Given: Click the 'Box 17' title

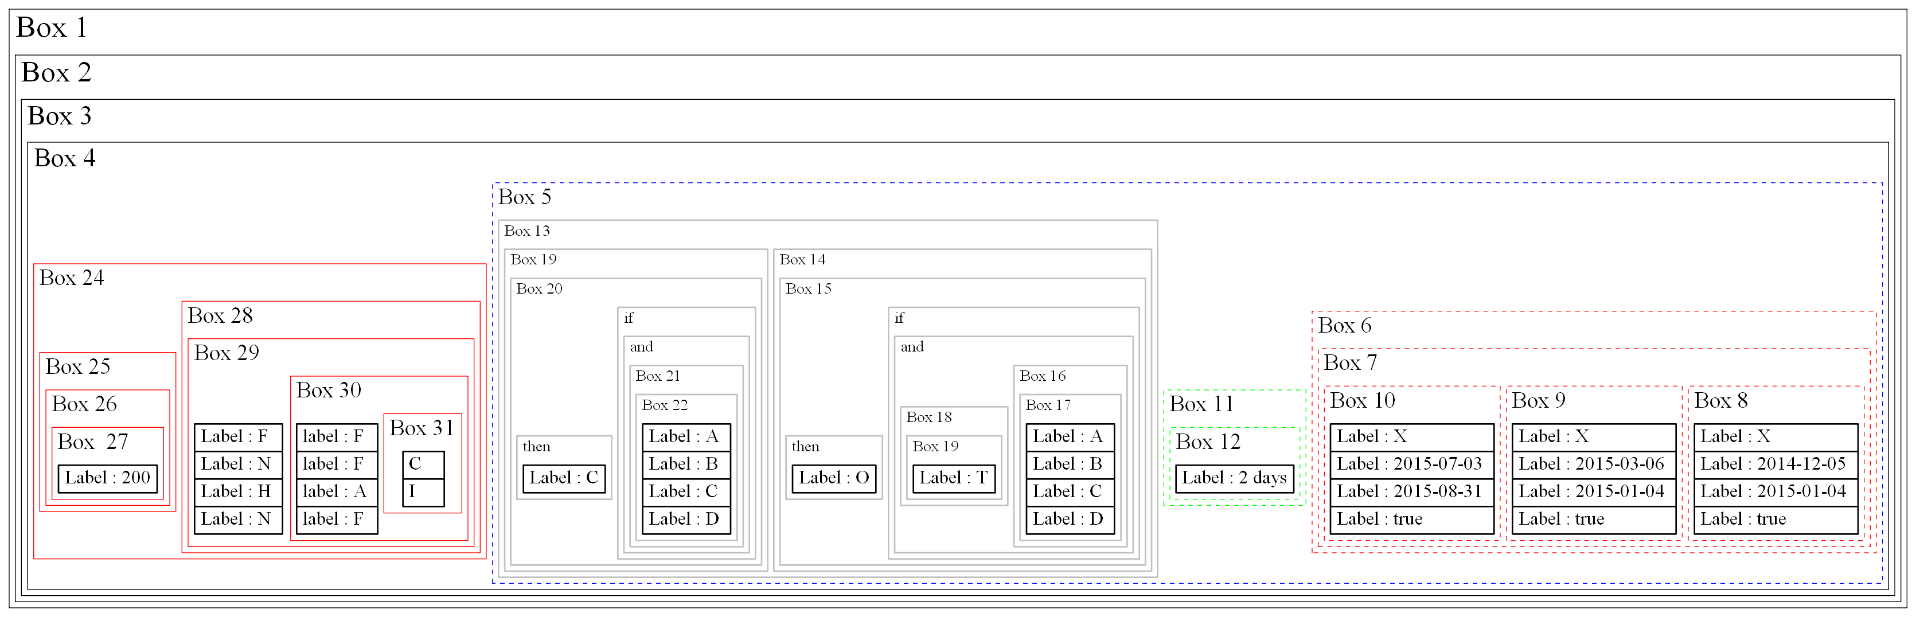Looking at the screenshot, I should (1048, 405).
